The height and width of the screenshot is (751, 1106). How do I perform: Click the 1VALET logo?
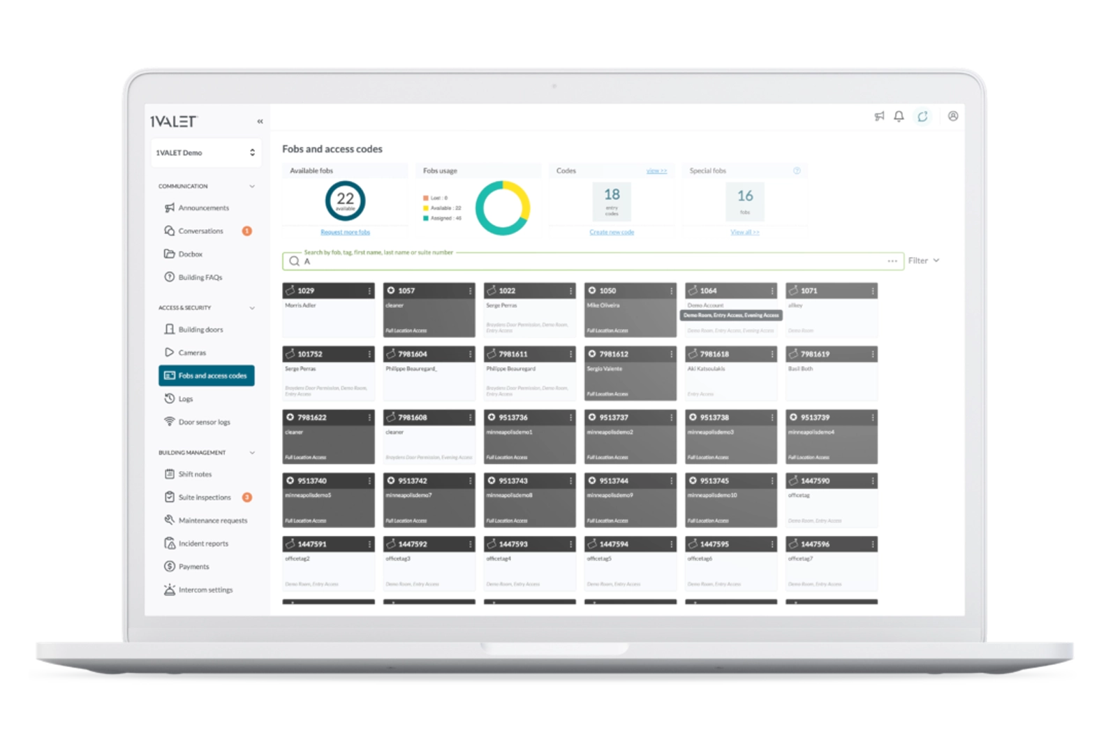coord(174,122)
